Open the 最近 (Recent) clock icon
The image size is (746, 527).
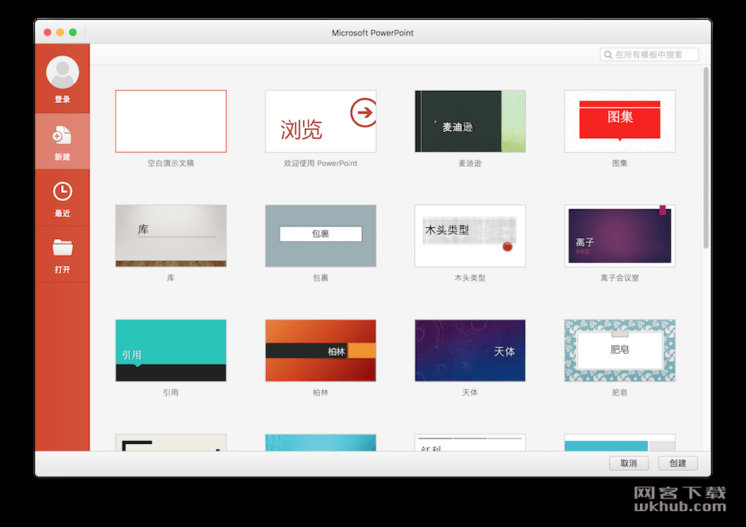[63, 191]
